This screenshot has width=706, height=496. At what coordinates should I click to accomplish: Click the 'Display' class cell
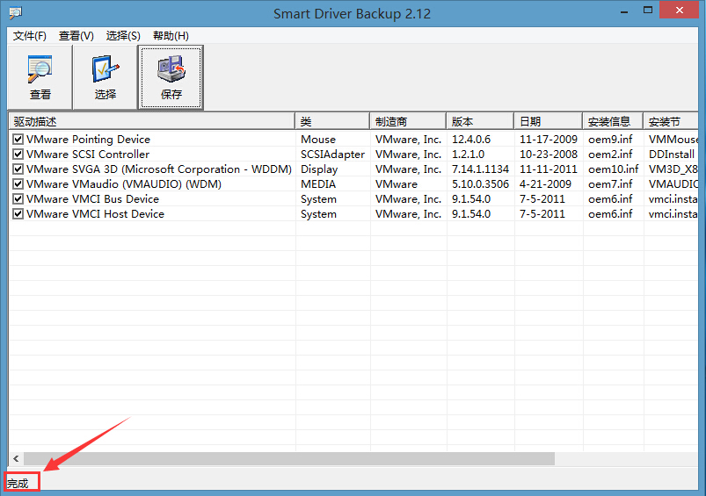tap(319, 169)
